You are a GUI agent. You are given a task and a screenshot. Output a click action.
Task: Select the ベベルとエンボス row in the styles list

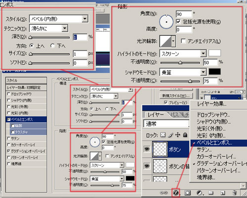[x=26, y=119]
